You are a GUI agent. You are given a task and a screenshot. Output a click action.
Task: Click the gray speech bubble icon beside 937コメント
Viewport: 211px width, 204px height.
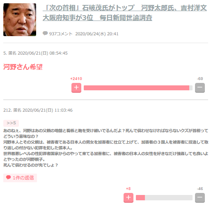[45, 33]
